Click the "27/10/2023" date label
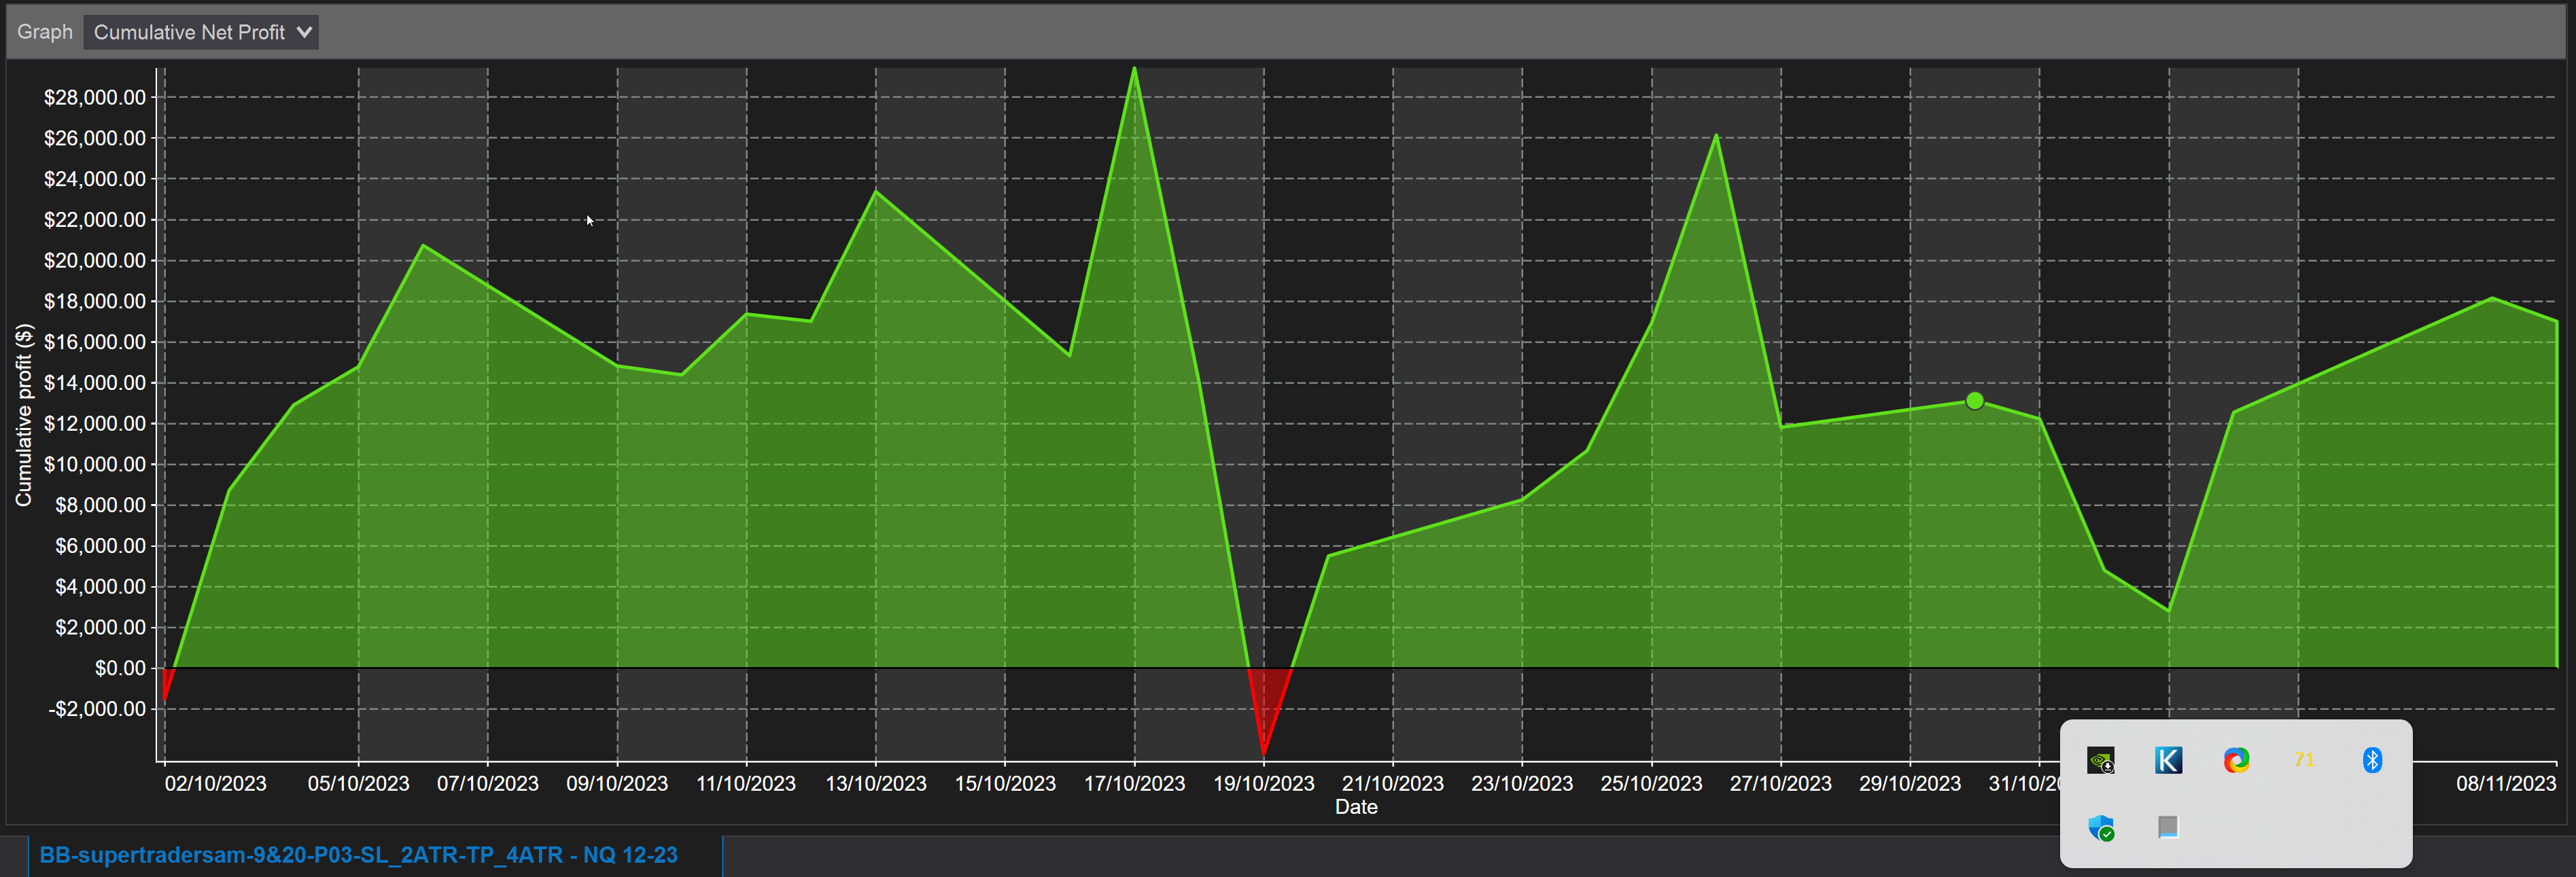Image resolution: width=2576 pixels, height=877 pixels. 1781,784
